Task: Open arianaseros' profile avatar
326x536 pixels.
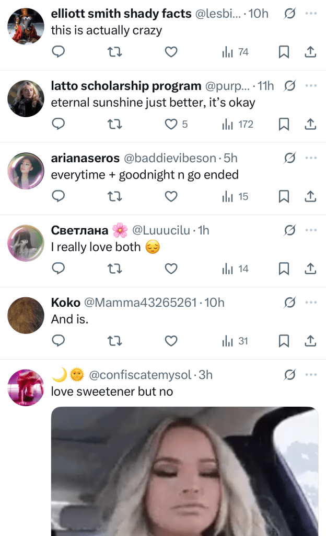Action: click(x=26, y=171)
